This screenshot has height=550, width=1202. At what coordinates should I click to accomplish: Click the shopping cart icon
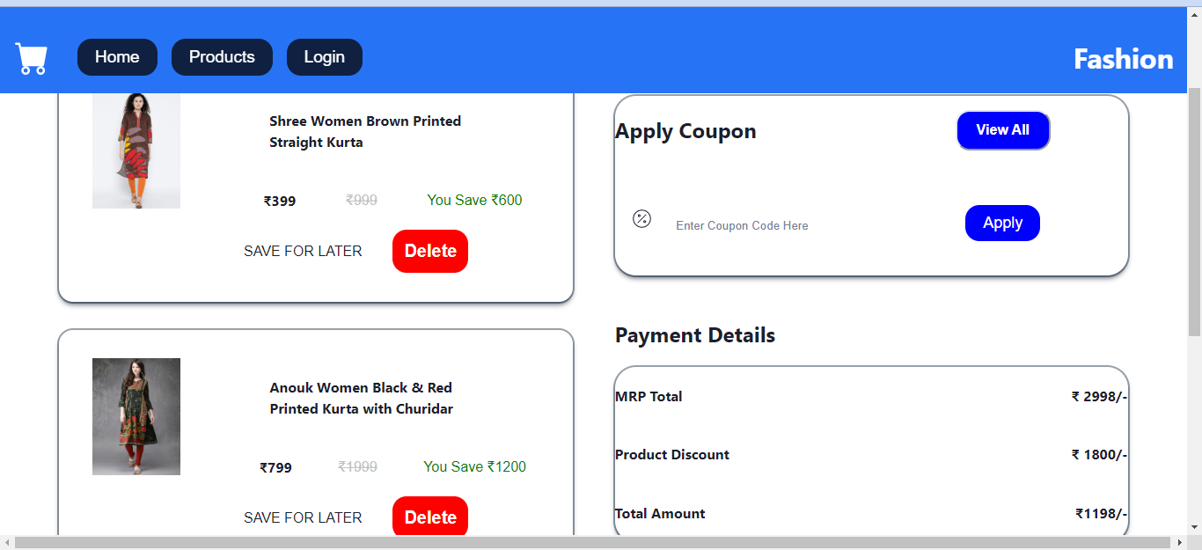(31, 57)
